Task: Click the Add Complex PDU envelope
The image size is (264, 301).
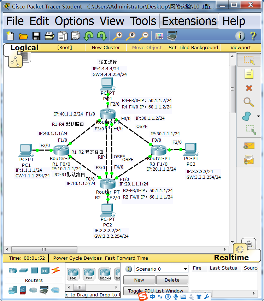Action: coord(249,160)
